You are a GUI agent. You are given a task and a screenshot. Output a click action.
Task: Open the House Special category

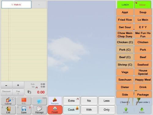pos(143,72)
